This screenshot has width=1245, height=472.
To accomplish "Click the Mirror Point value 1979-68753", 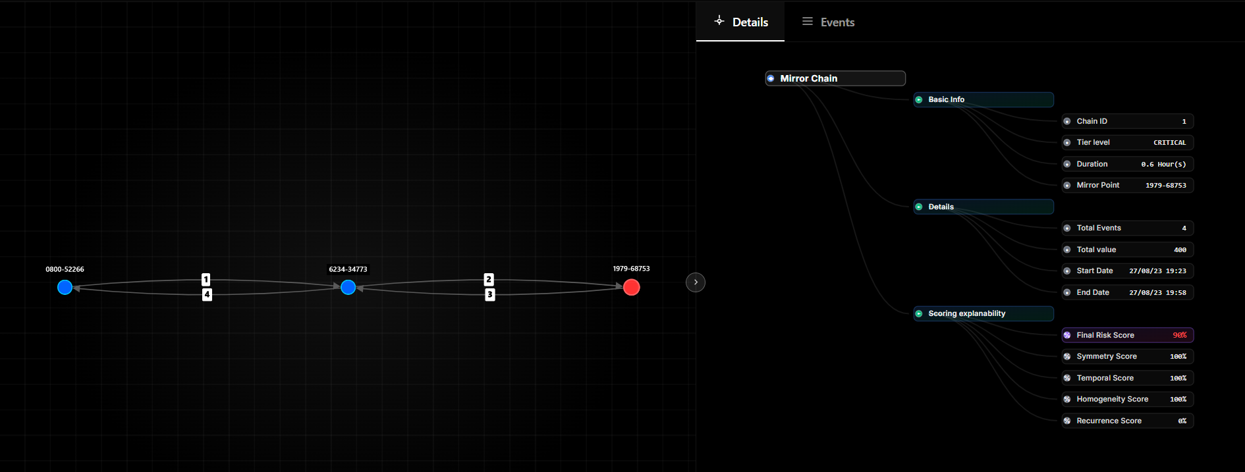I will pyautogui.click(x=1165, y=186).
